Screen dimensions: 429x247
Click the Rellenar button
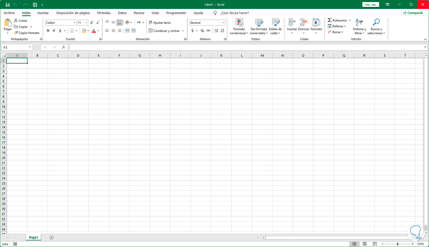tap(337, 26)
